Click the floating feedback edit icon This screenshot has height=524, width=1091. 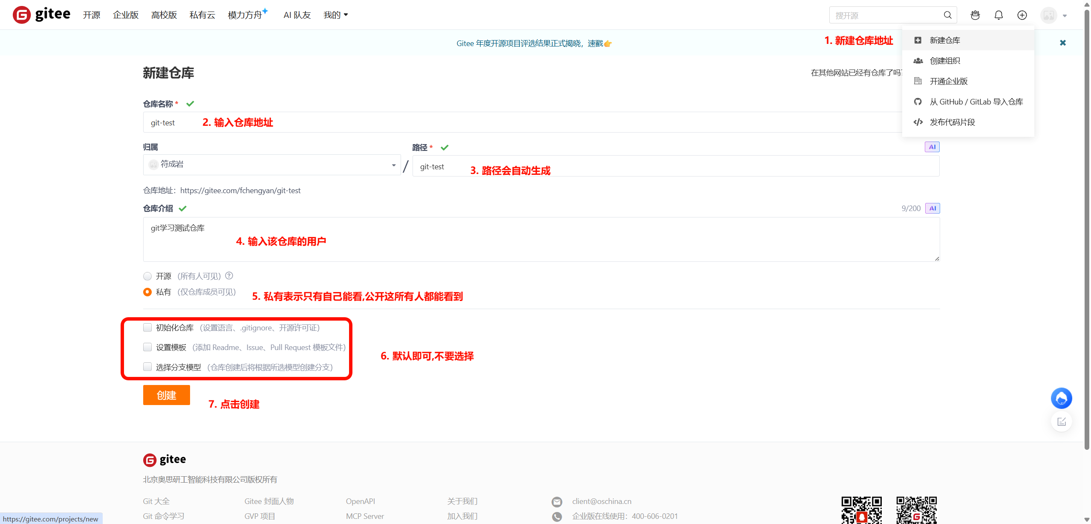point(1061,422)
